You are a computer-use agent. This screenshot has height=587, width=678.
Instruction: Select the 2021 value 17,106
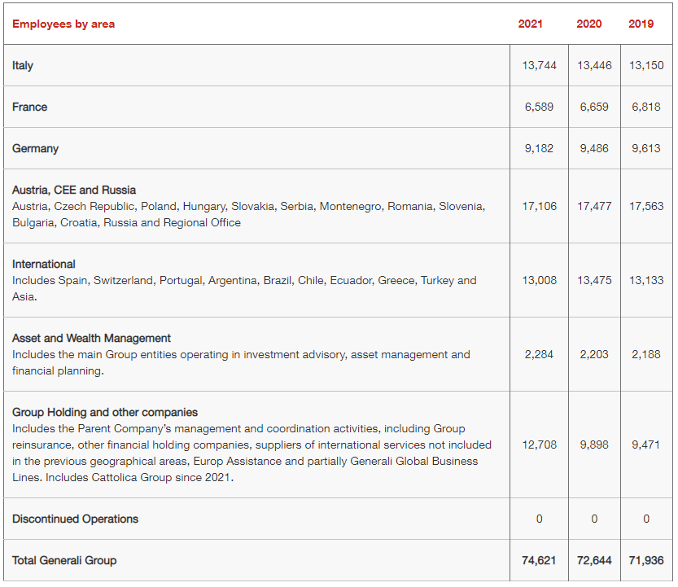[x=539, y=206]
